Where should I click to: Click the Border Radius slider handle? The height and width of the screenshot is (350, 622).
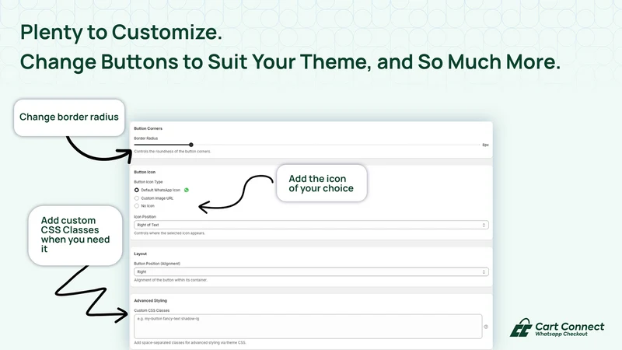pos(191,145)
